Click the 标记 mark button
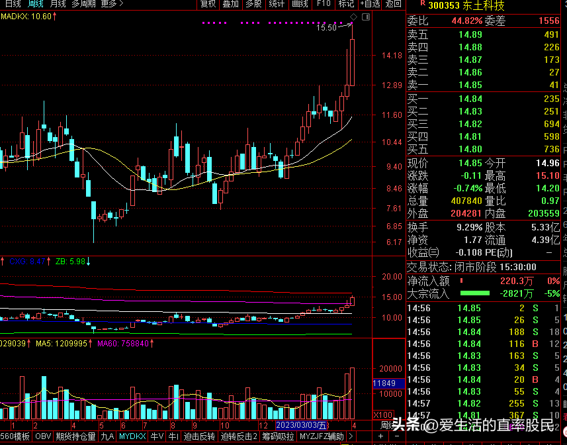Viewport: 567px width, 445px height. point(346,4)
